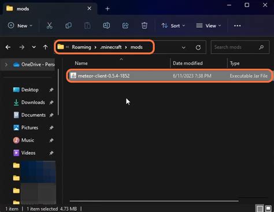Go forward with the right arrow

[22, 47]
